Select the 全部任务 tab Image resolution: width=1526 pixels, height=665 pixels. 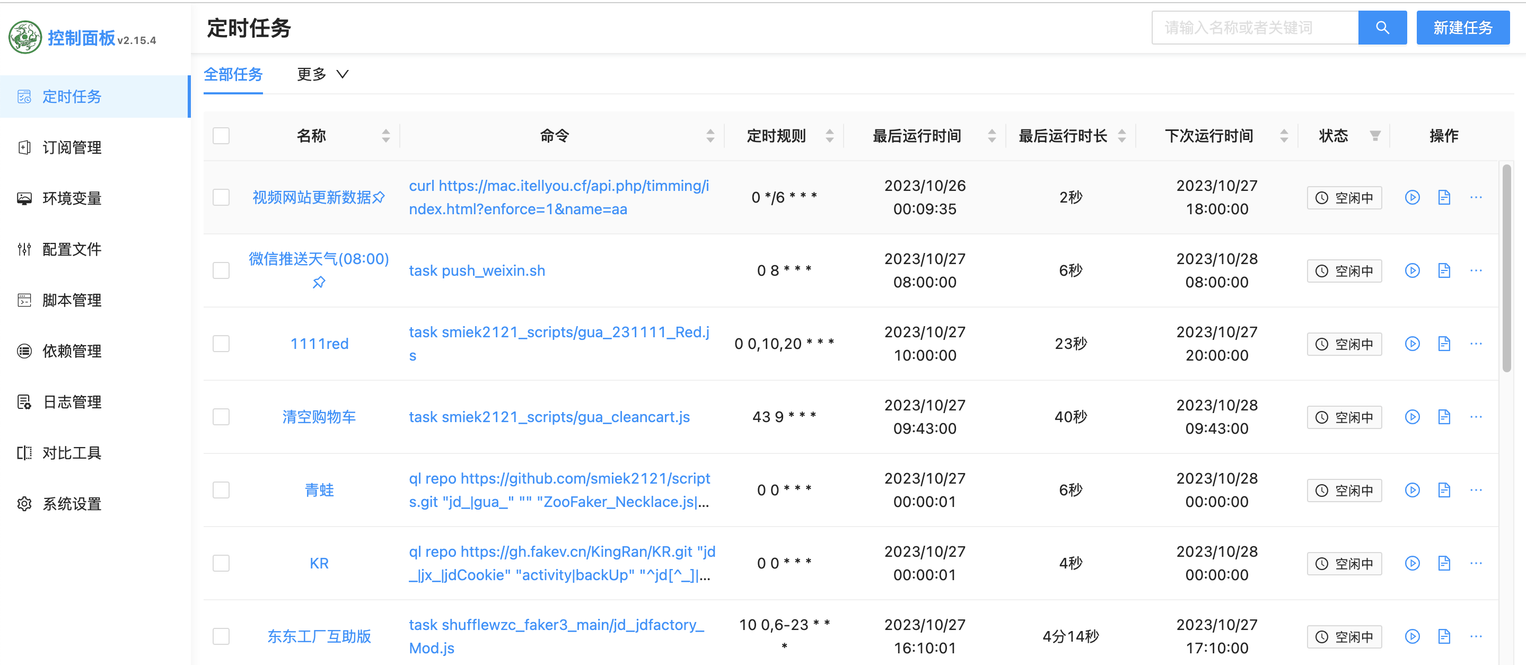pos(233,74)
